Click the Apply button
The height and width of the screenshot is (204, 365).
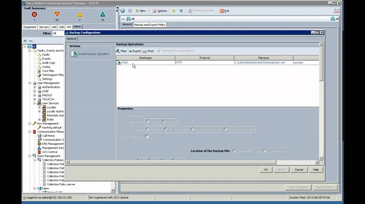click(x=281, y=170)
